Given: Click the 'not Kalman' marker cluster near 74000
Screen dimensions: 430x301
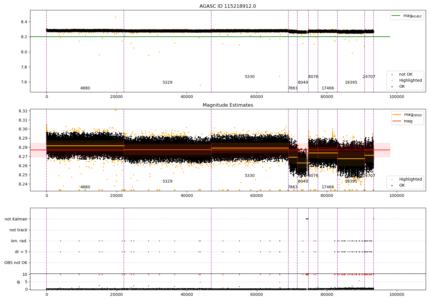Looking at the screenshot, I should tap(307, 219).
